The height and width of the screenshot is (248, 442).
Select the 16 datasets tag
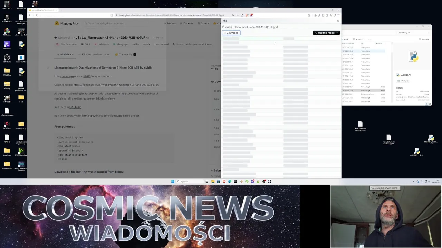point(102,44)
